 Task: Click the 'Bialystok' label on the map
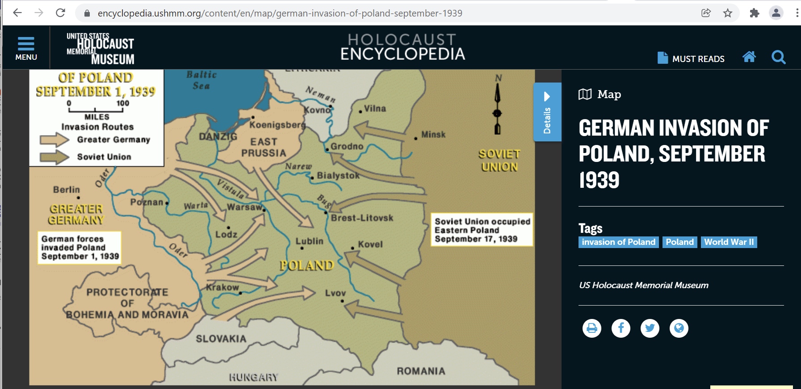(338, 175)
